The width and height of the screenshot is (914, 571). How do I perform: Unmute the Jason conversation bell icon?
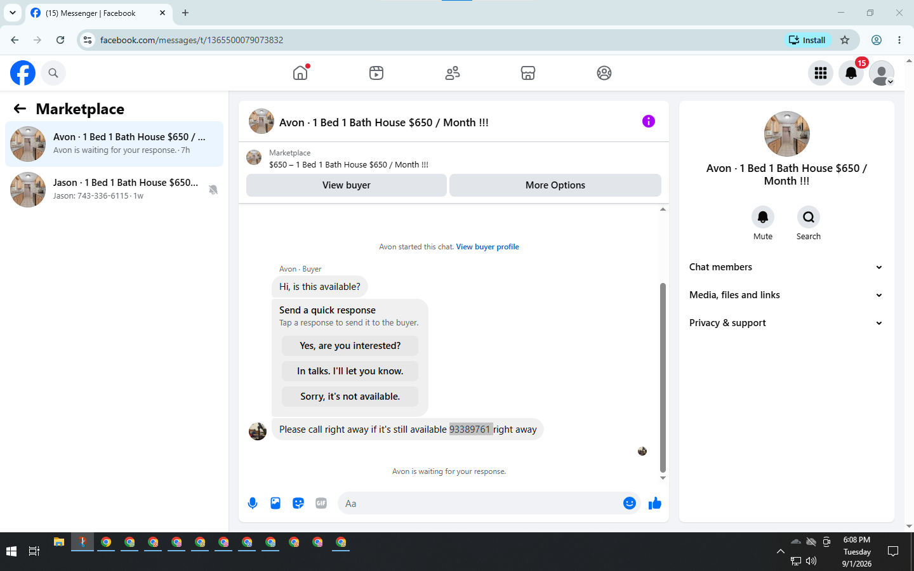pos(213,190)
